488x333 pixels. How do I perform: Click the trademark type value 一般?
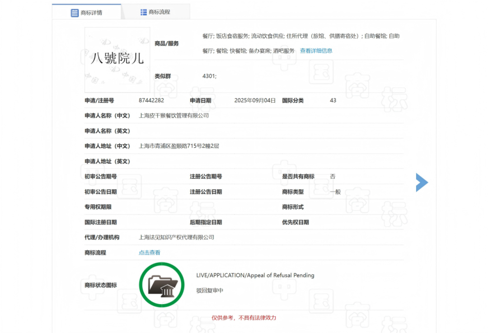point(335,192)
